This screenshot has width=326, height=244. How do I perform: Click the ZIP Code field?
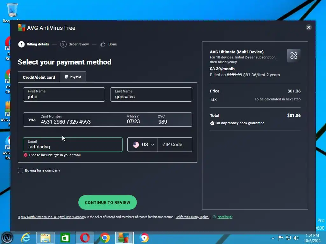pos(175,145)
